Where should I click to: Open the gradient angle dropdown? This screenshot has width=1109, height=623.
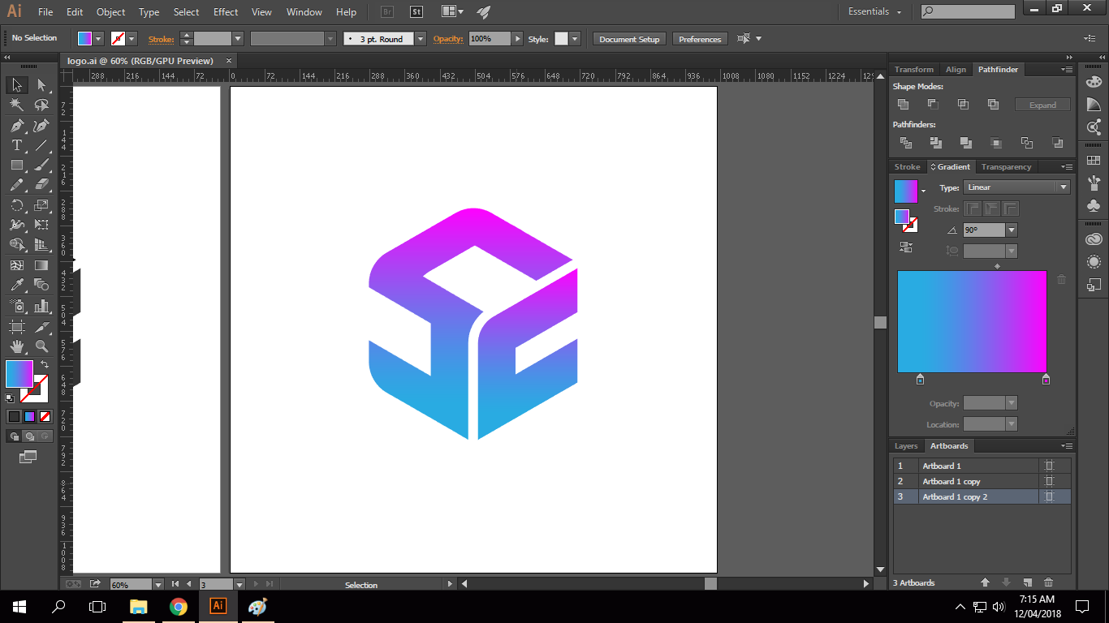(1012, 230)
